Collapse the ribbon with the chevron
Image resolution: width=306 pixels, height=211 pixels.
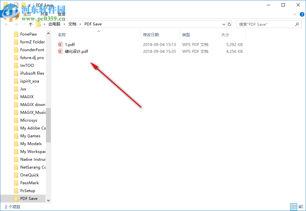coord(295,14)
